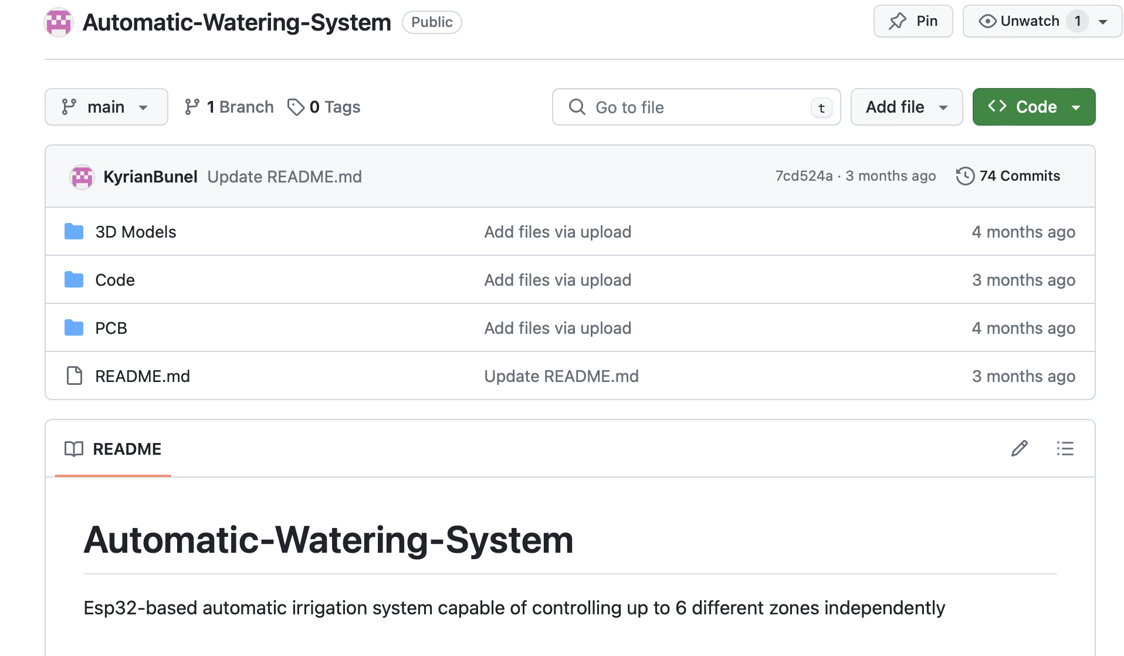Image resolution: width=1124 pixels, height=656 pixels.
Task: Open commit 7cd524a
Action: 804,176
